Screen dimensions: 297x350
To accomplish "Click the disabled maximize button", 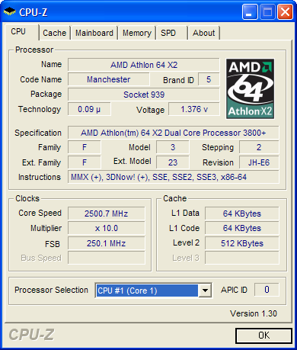I will click(267, 11).
